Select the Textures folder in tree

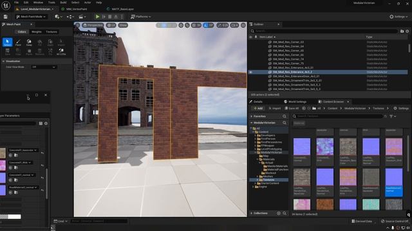pos(268,180)
